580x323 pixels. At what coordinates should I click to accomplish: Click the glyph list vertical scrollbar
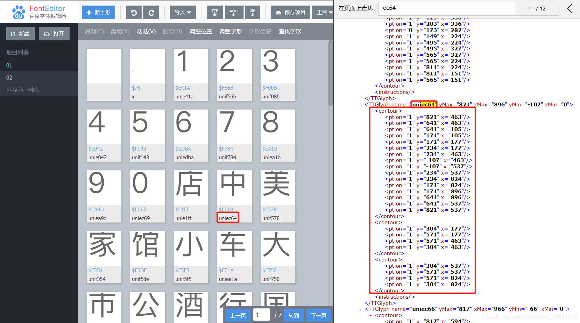[331, 73]
